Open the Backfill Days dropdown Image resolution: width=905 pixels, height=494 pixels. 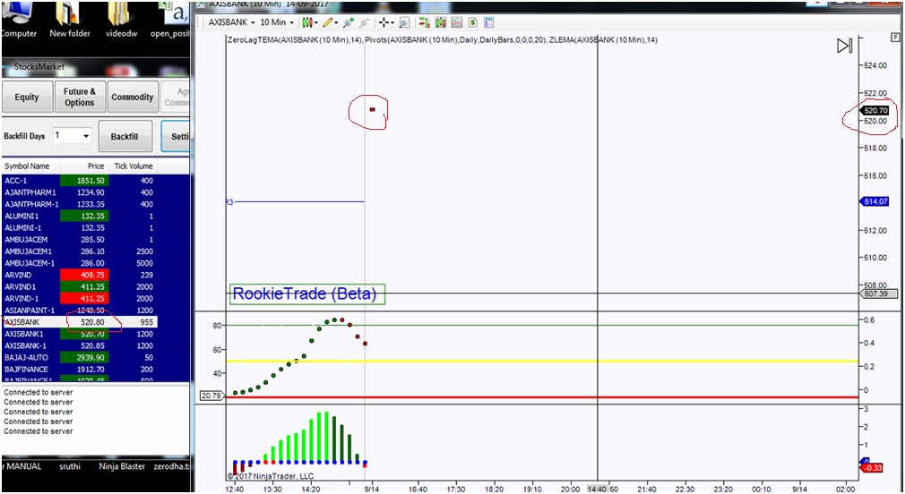73,136
